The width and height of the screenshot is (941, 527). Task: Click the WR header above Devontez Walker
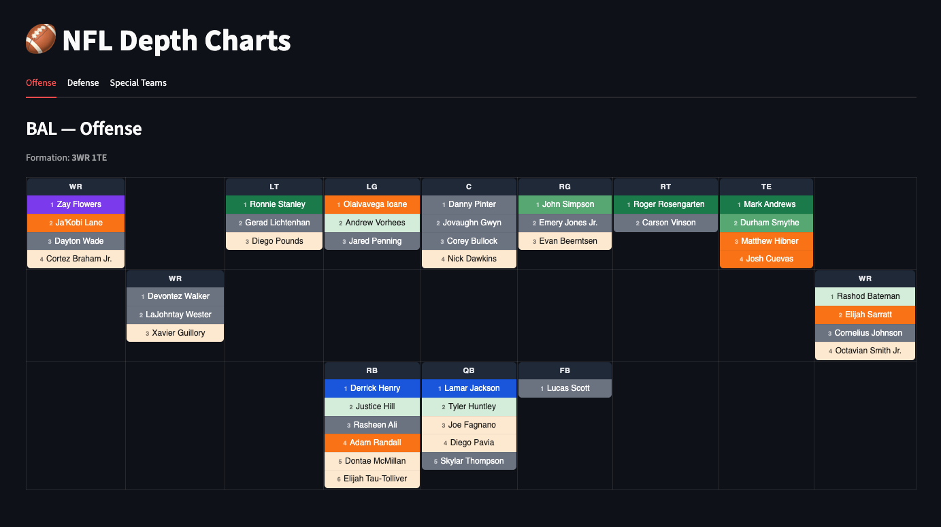[x=176, y=278]
